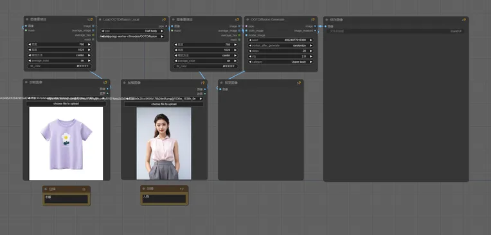
Task: Open the center scaling-method dropdown on leftmost 图像重缩放 node
Action: (60, 55)
